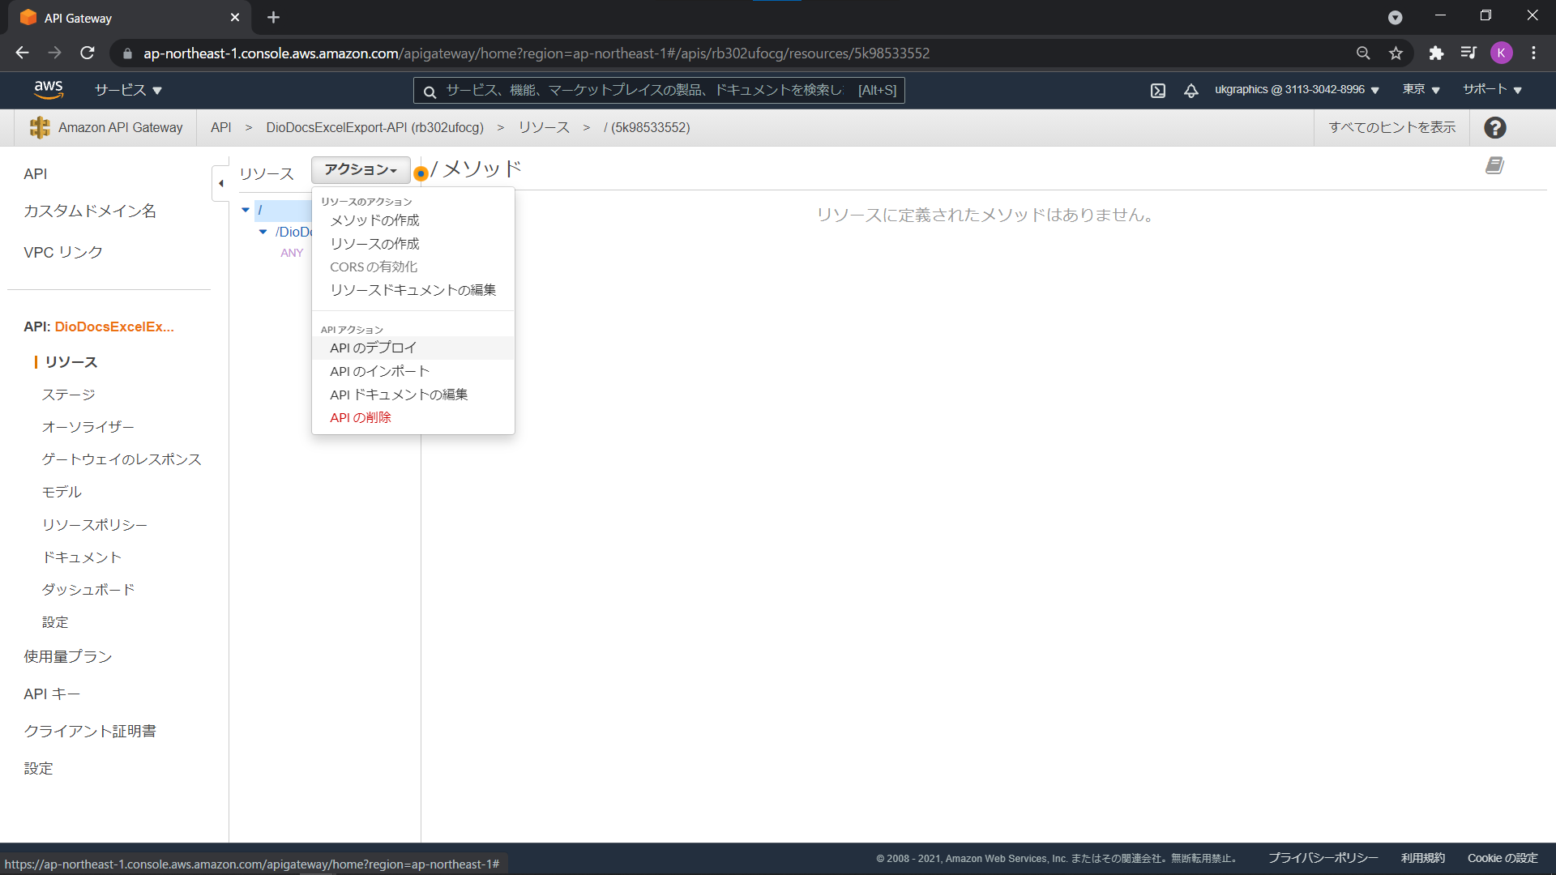
Task: Open ステージ in sidebar
Action: 69,395
